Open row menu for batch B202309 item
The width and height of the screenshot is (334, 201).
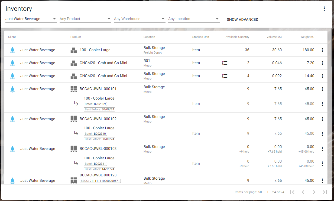pyautogui.click(x=322, y=104)
